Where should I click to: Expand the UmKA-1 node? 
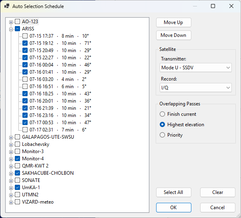(x=11, y=188)
